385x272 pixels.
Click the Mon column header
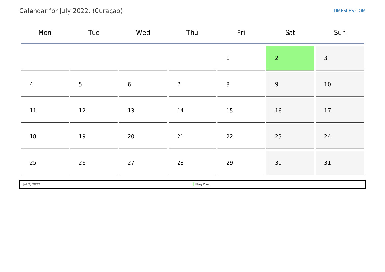pos(45,32)
